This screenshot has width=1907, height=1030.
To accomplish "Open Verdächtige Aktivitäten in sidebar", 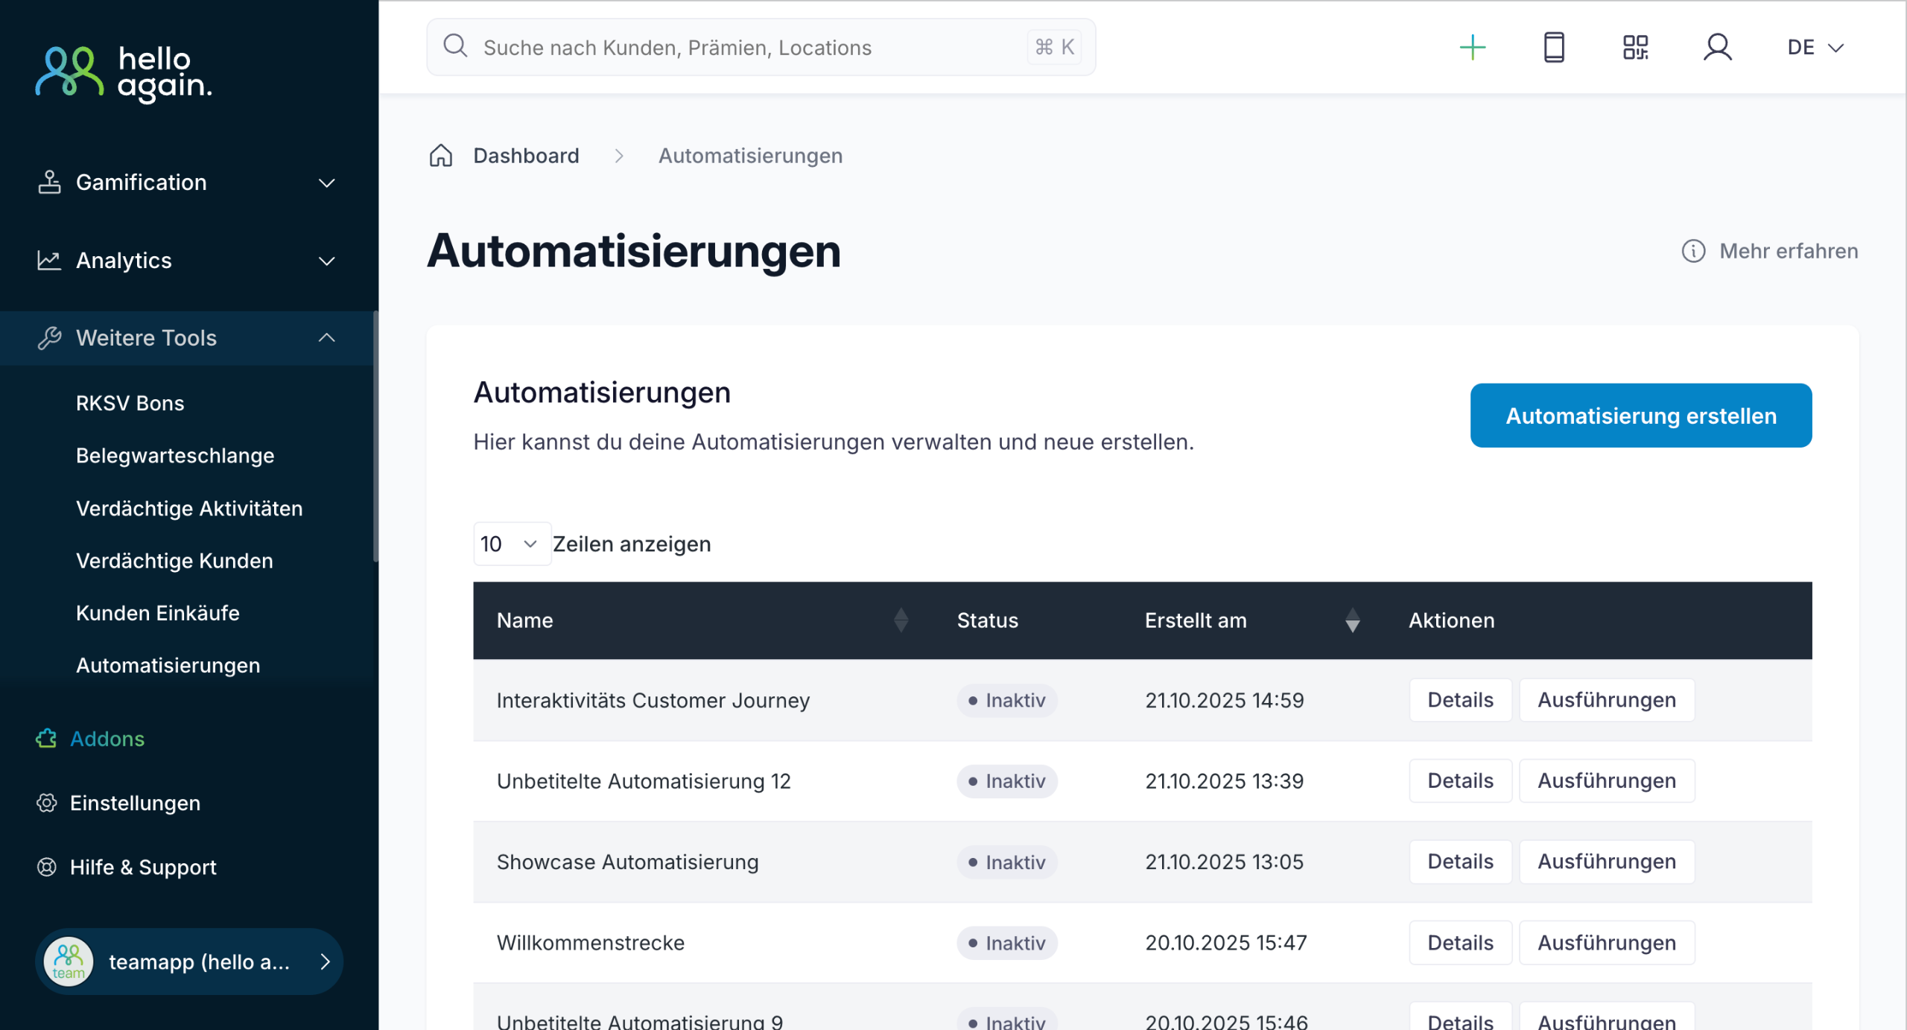I will point(189,509).
